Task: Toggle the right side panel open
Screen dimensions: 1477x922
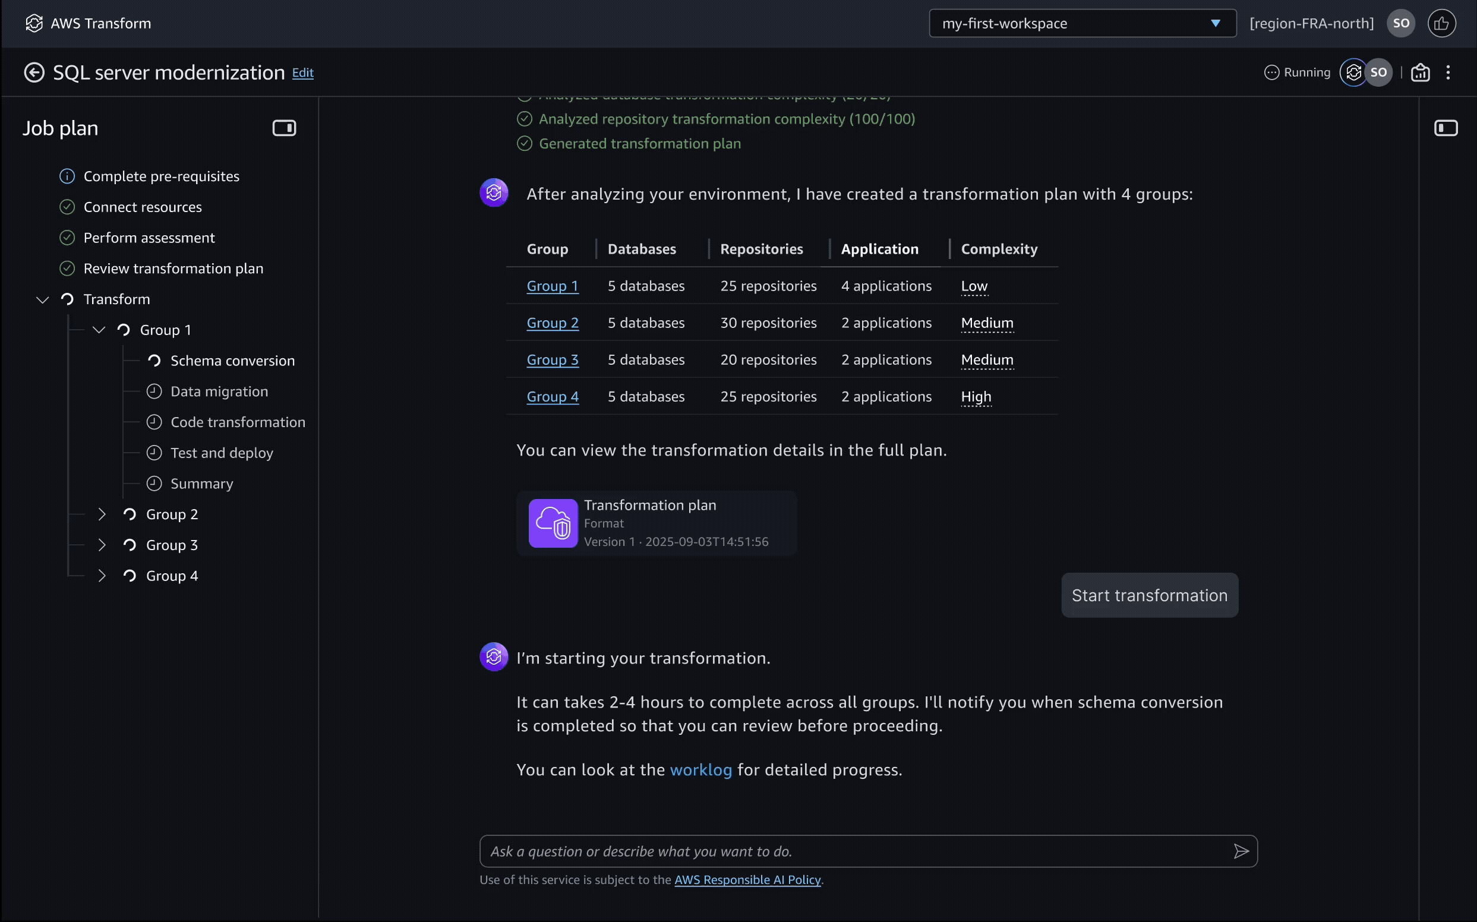Action: [x=1447, y=128]
